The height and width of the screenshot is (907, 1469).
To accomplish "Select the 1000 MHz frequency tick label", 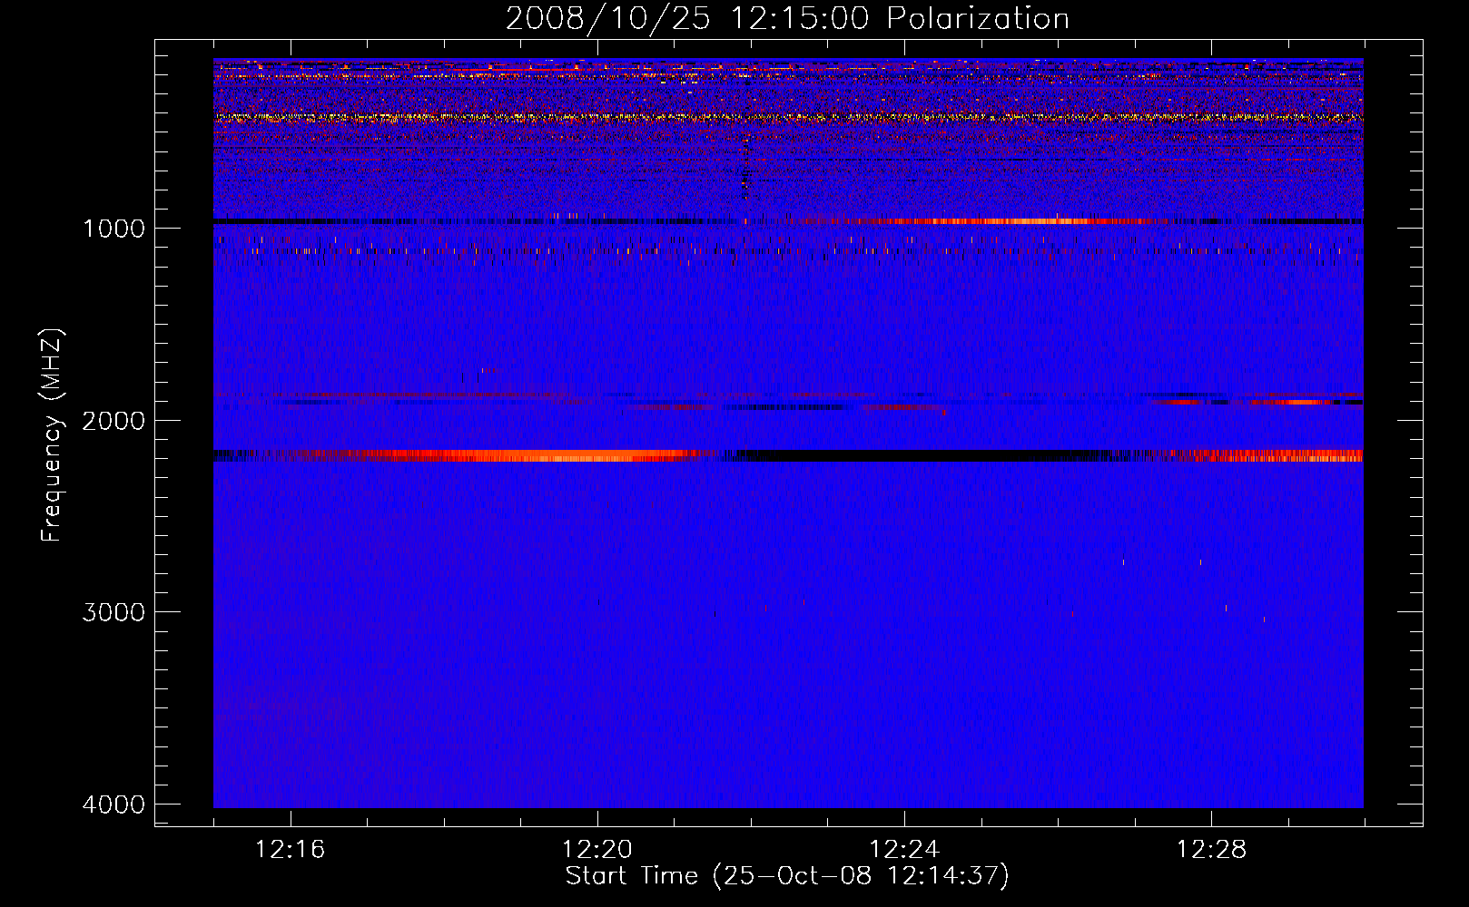I will (113, 229).
